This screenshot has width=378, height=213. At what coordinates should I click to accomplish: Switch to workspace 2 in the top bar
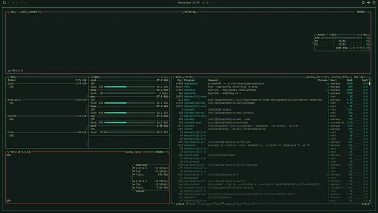pos(13,2)
